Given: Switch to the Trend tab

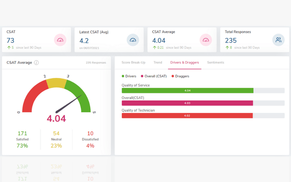Looking at the screenshot, I should 158,63.
